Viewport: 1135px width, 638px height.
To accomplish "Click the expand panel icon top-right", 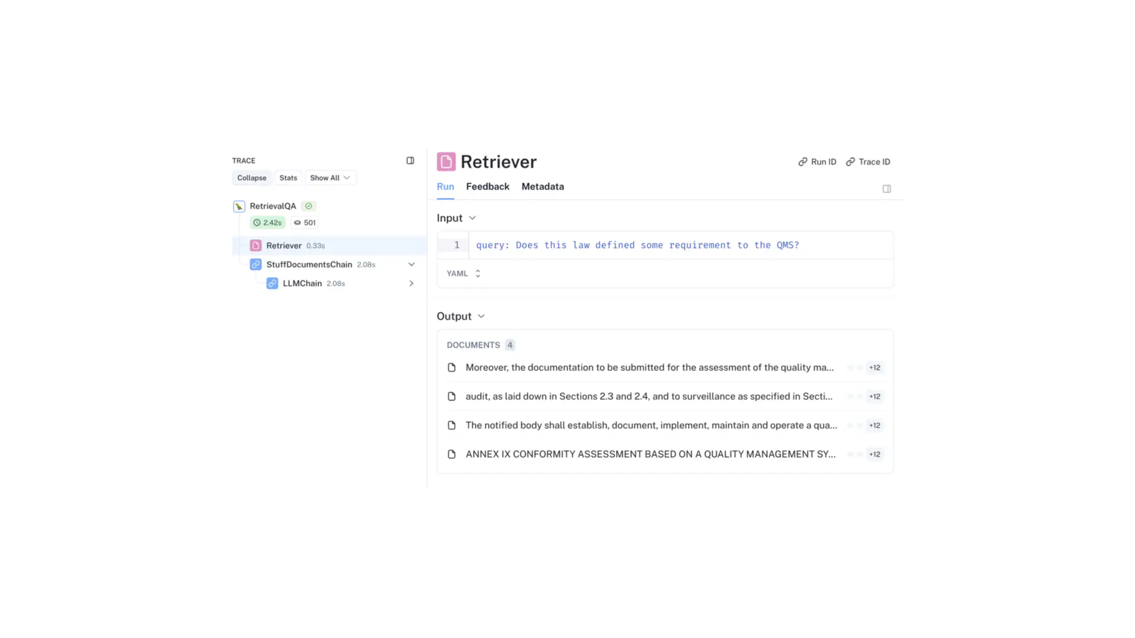I will pyautogui.click(x=886, y=189).
